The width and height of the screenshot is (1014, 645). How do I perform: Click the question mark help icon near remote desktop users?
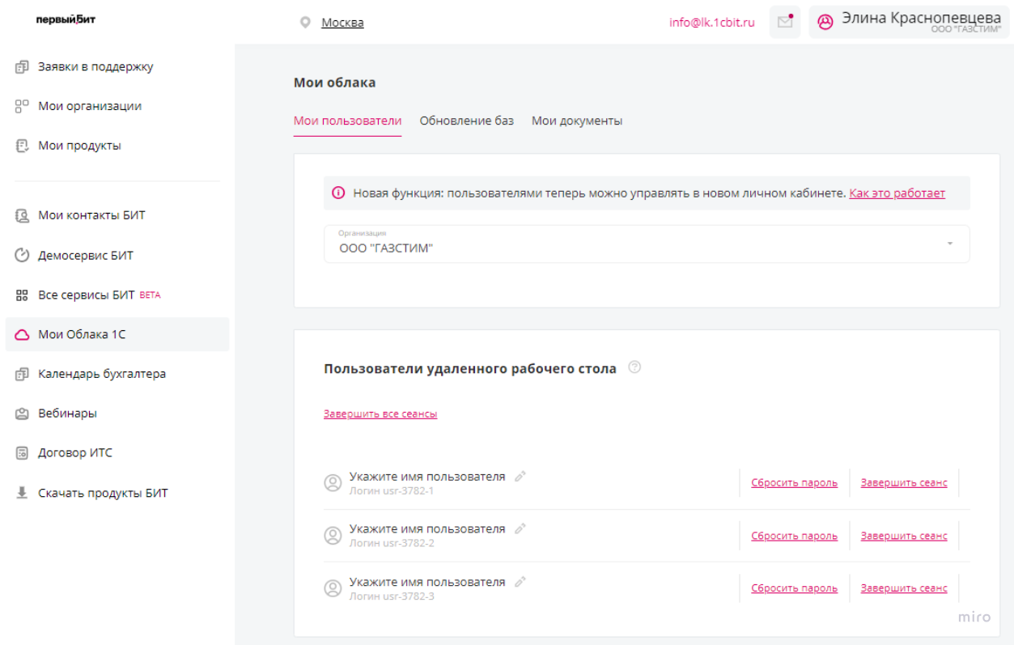(634, 368)
